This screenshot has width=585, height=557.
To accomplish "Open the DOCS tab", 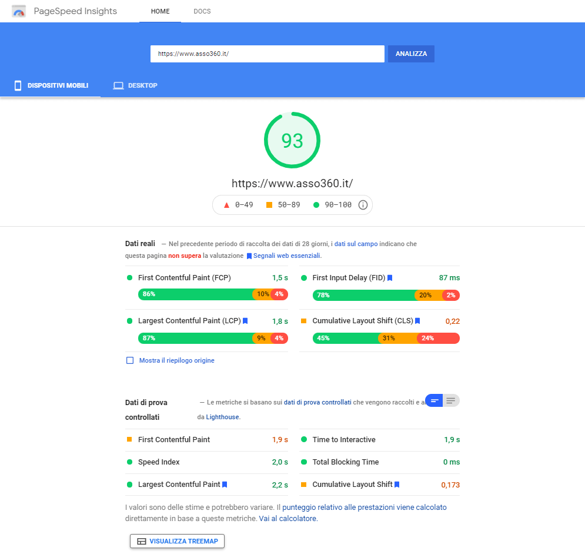I will pos(202,11).
